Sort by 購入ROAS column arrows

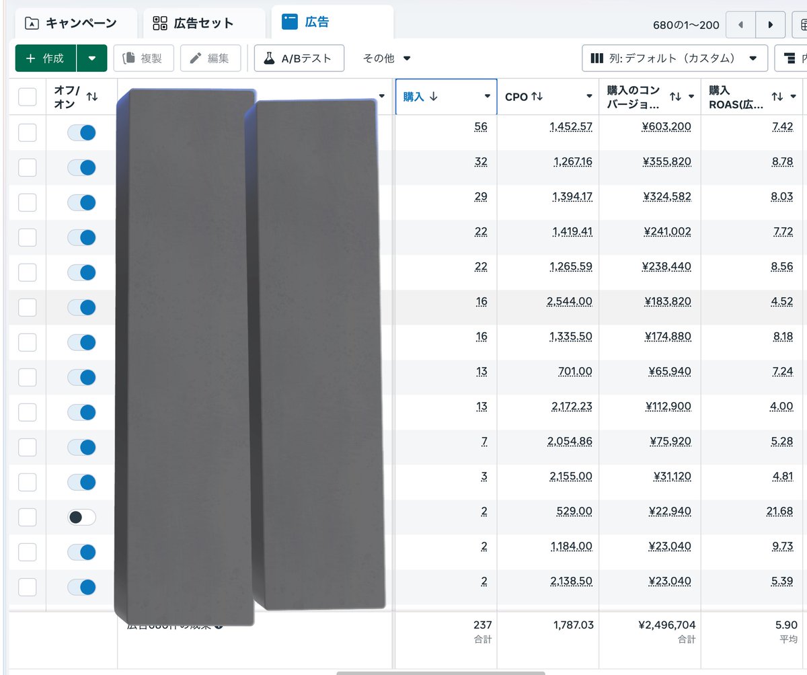777,97
